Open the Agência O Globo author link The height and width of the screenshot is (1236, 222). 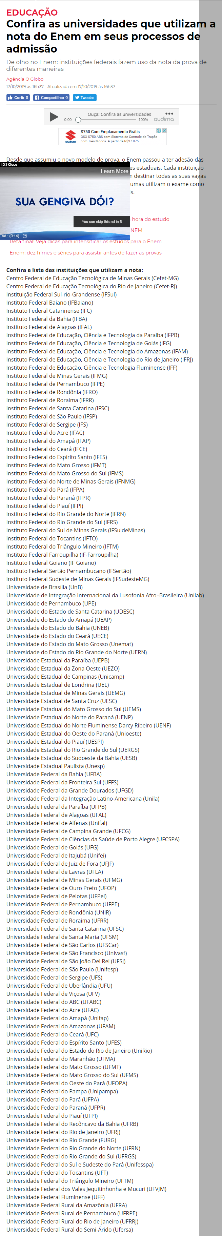24,79
